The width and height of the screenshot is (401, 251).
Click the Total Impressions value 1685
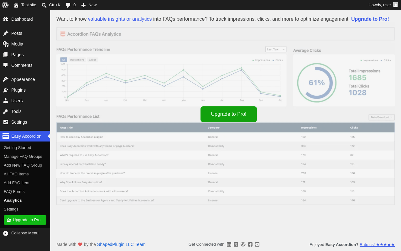point(357,77)
